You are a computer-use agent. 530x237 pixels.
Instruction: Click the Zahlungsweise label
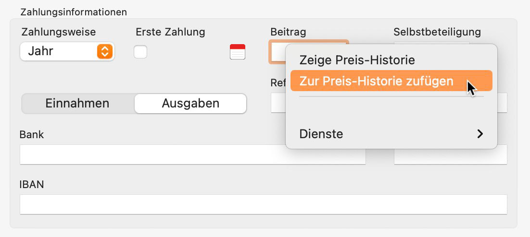pyautogui.click(x=59, y=32)
